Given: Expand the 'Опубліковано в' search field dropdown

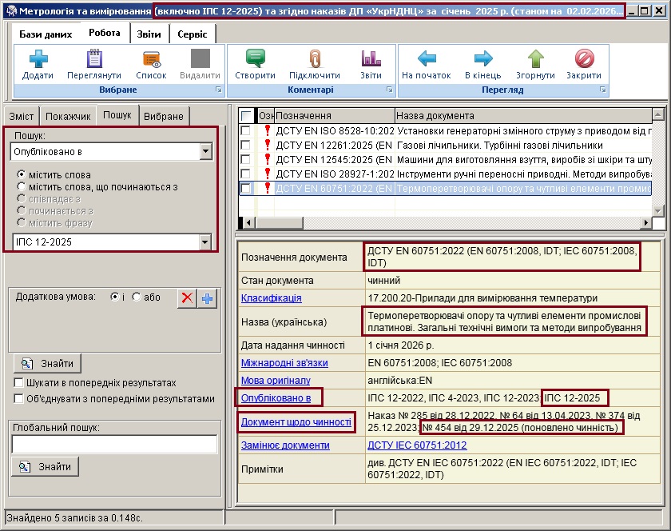Looking at the screenshot, I should [205, 151].
